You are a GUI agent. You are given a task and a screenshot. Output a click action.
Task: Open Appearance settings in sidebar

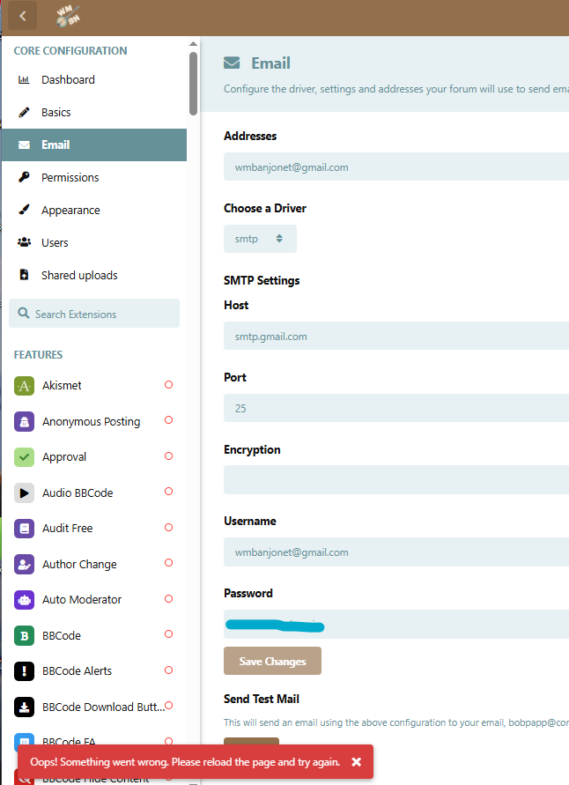[x=70, y=211]
